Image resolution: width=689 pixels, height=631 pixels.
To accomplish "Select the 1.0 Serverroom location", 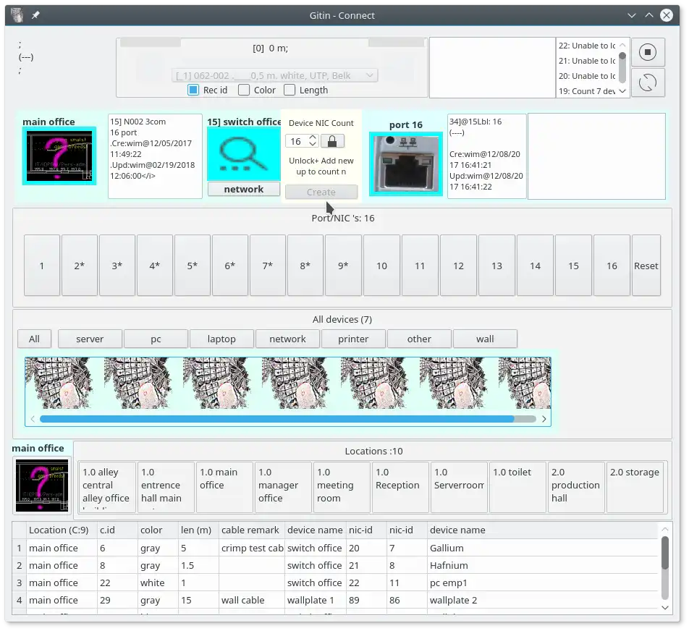I will pos(459,487).
